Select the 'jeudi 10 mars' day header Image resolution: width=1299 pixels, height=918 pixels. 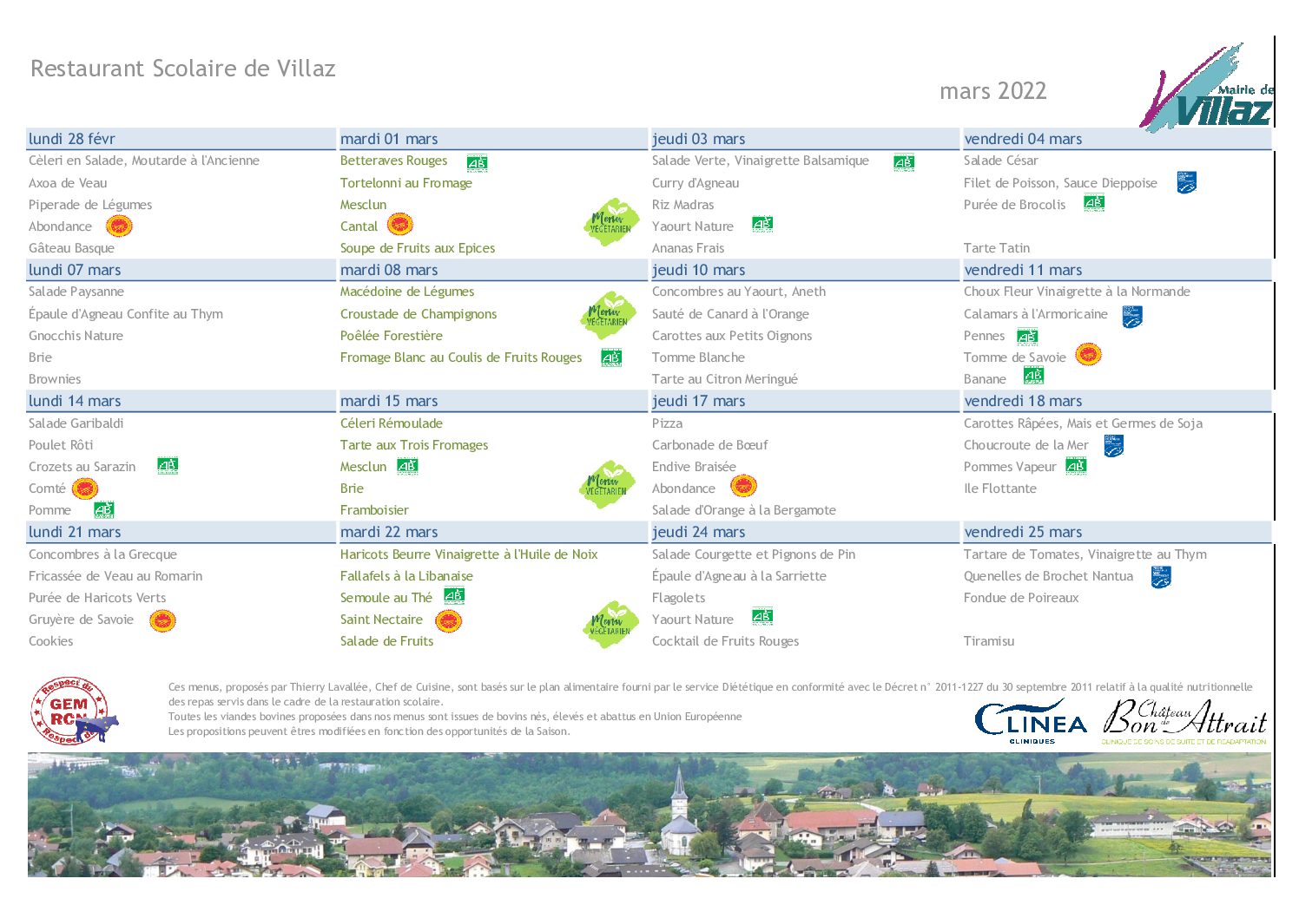[x=804, y=270]
